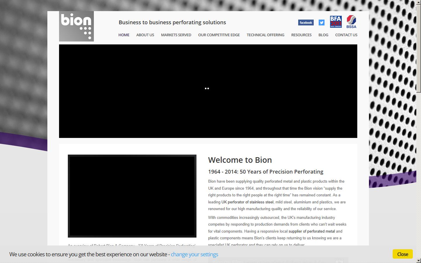The width and height of the screenshot is (421, 263).
Task: Open Bion's Facebook page
Action: 306,22
